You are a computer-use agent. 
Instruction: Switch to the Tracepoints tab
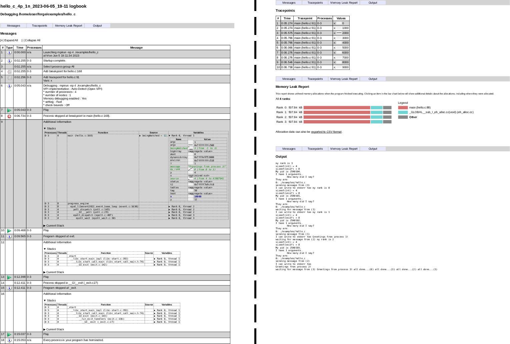pyautogui.click(x=40, y=25)
